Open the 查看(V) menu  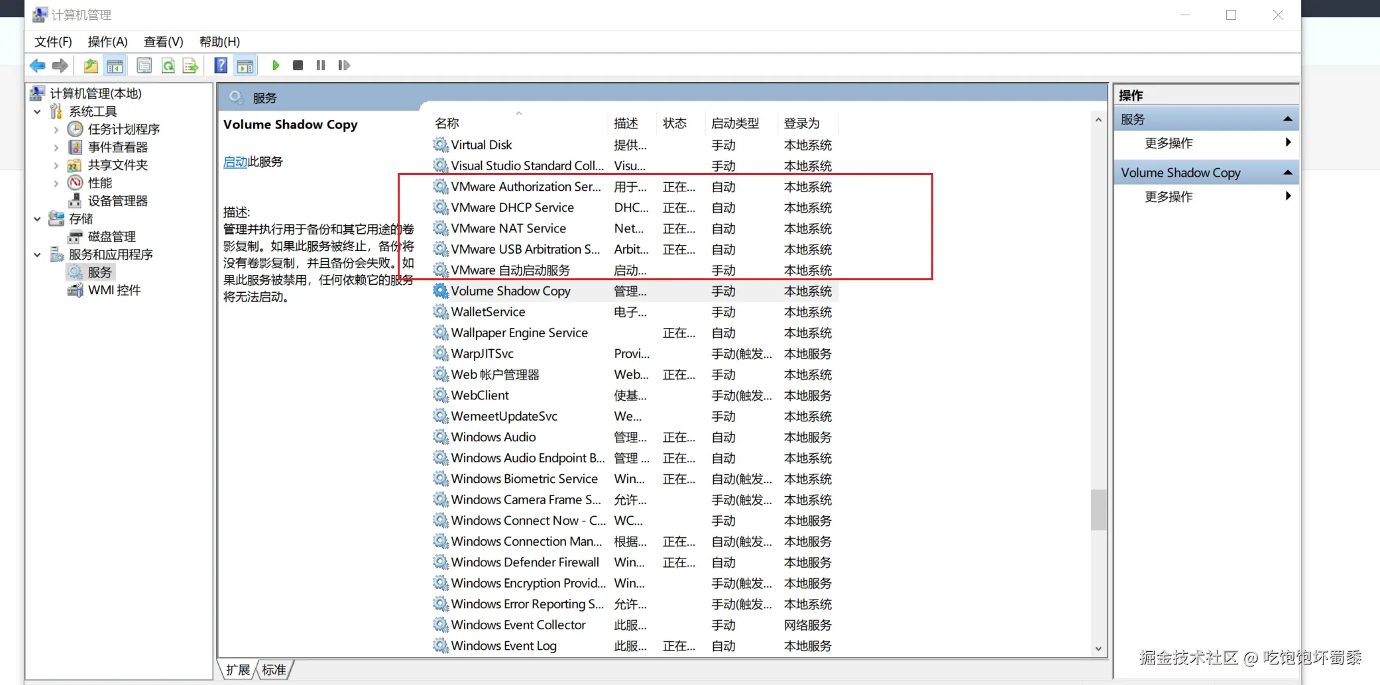(x=163, y=42)
